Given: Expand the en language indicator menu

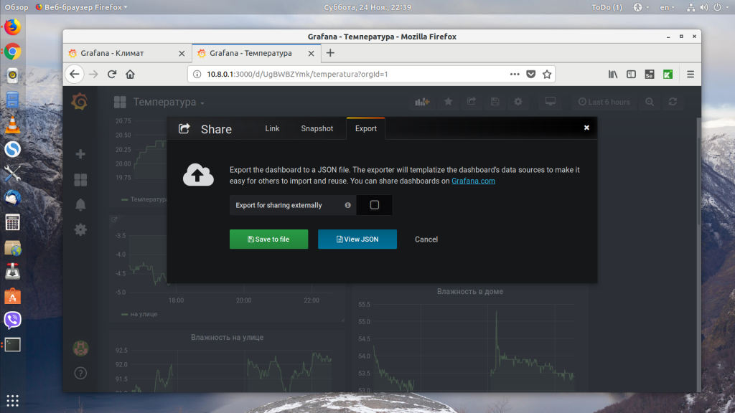Looking at the screenshot, I should point(667,7).
